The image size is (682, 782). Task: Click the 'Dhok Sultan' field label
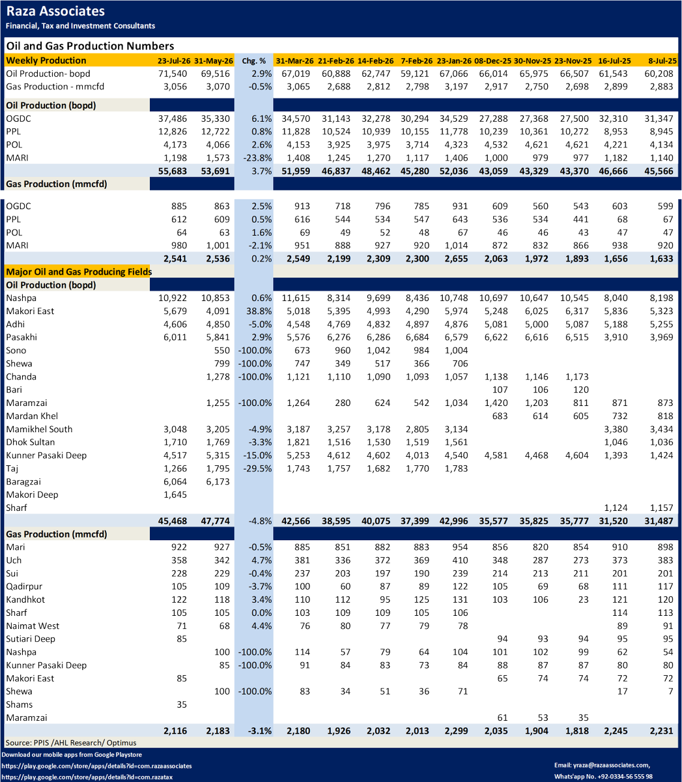(x=31, y=442)
